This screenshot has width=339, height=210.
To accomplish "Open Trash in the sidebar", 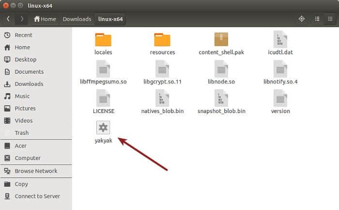I will pyautogui.click(x=21, y=132).
